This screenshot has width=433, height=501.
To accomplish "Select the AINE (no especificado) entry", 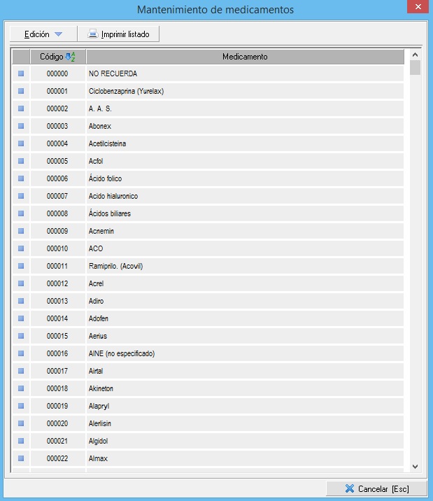I will 122,353.
